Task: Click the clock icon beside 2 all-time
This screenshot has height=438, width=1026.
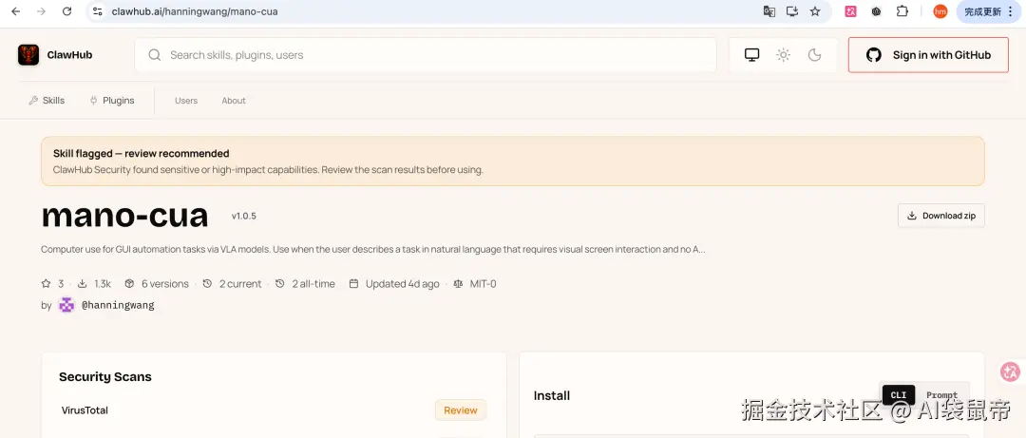Action: [x=280, y=283]
